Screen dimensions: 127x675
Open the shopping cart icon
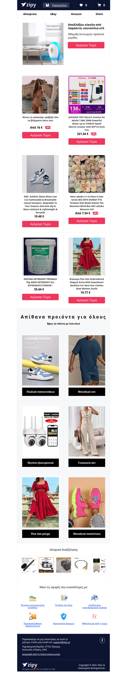tap(99, 5)
